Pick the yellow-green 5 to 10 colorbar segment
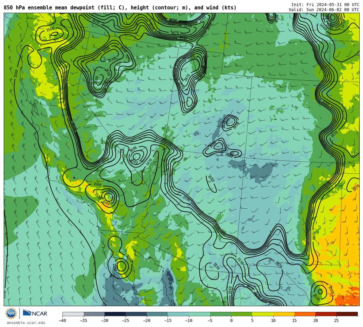Screen dimensions: 363x327 [x=263, y=314]
